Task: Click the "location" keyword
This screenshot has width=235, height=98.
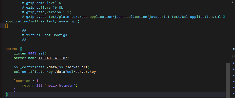Action: click(22, 81)
